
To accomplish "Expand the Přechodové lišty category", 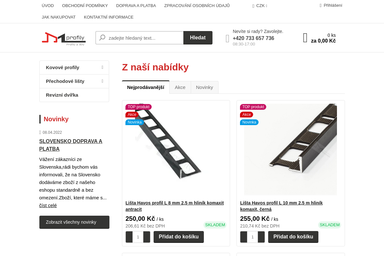I will click(x=102, y=81).
